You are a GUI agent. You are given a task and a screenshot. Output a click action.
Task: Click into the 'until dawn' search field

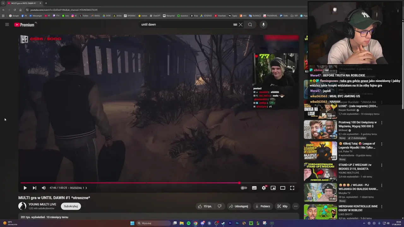click(186, 25)
